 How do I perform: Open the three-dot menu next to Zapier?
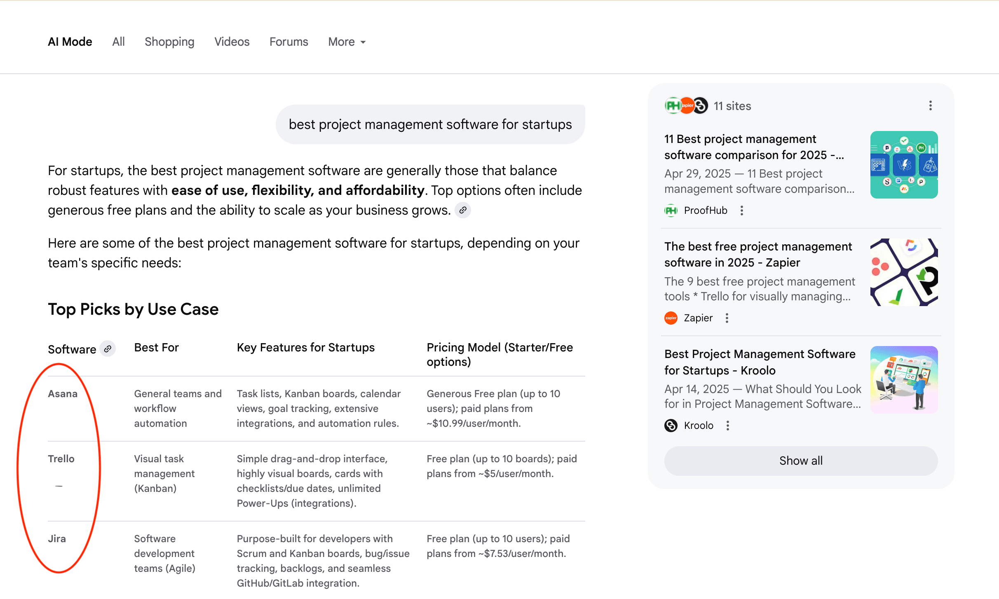tap(727, 318)
